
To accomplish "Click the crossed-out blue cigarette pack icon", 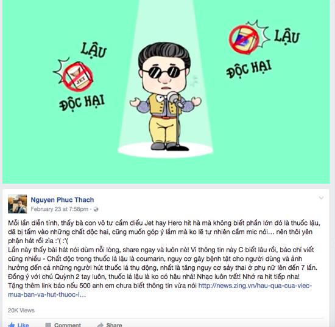I will [244, 40].
